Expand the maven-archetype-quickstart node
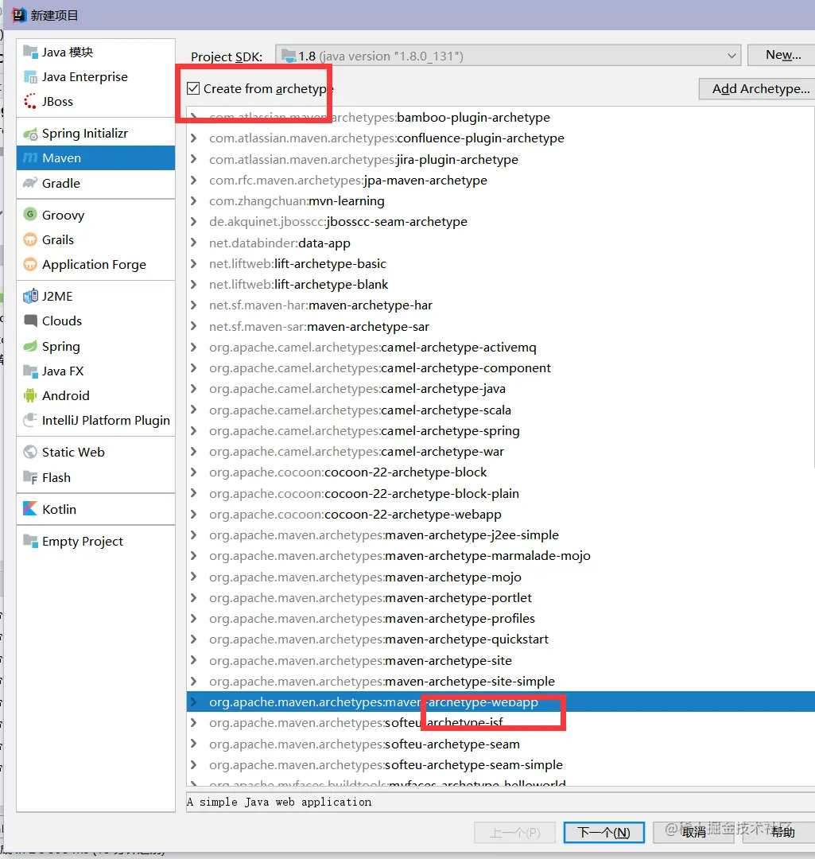 click(193, 639)
